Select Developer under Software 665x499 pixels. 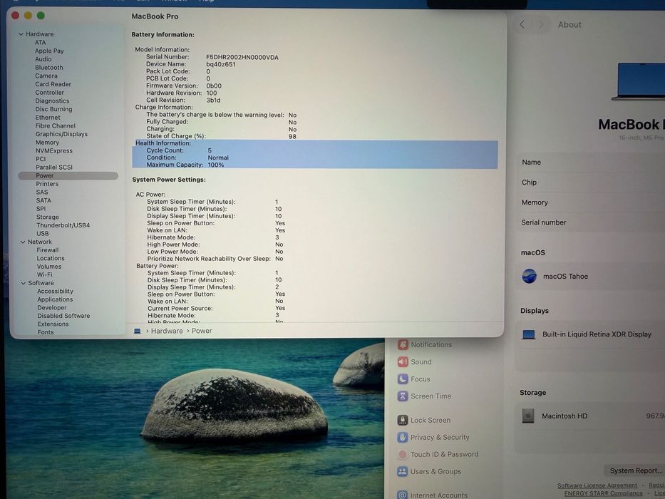click(52, 308)
